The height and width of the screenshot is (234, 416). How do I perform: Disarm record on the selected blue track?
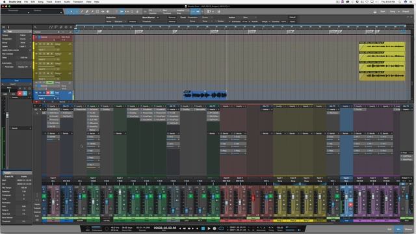[48, 92]
